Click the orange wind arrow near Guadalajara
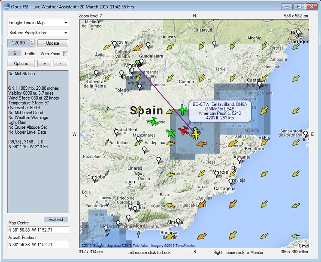This screenshot has height=262, width=321. click(138, 48)
